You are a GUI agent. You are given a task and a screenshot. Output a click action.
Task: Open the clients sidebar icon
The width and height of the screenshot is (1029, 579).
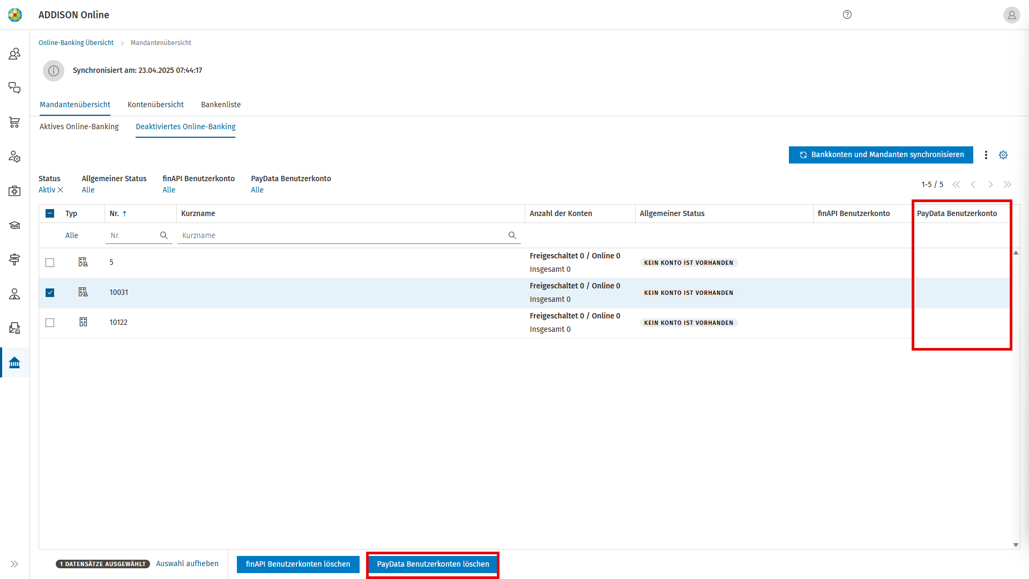(14, 54)
